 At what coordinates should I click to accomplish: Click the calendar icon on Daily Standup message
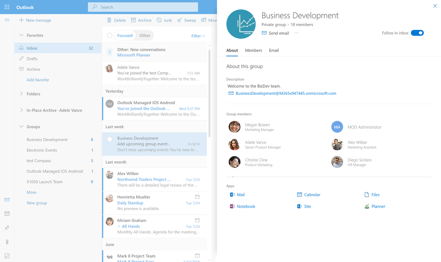[x=197, y=197]
